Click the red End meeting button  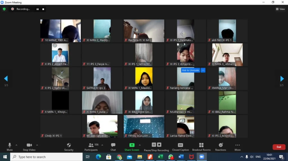279,147
